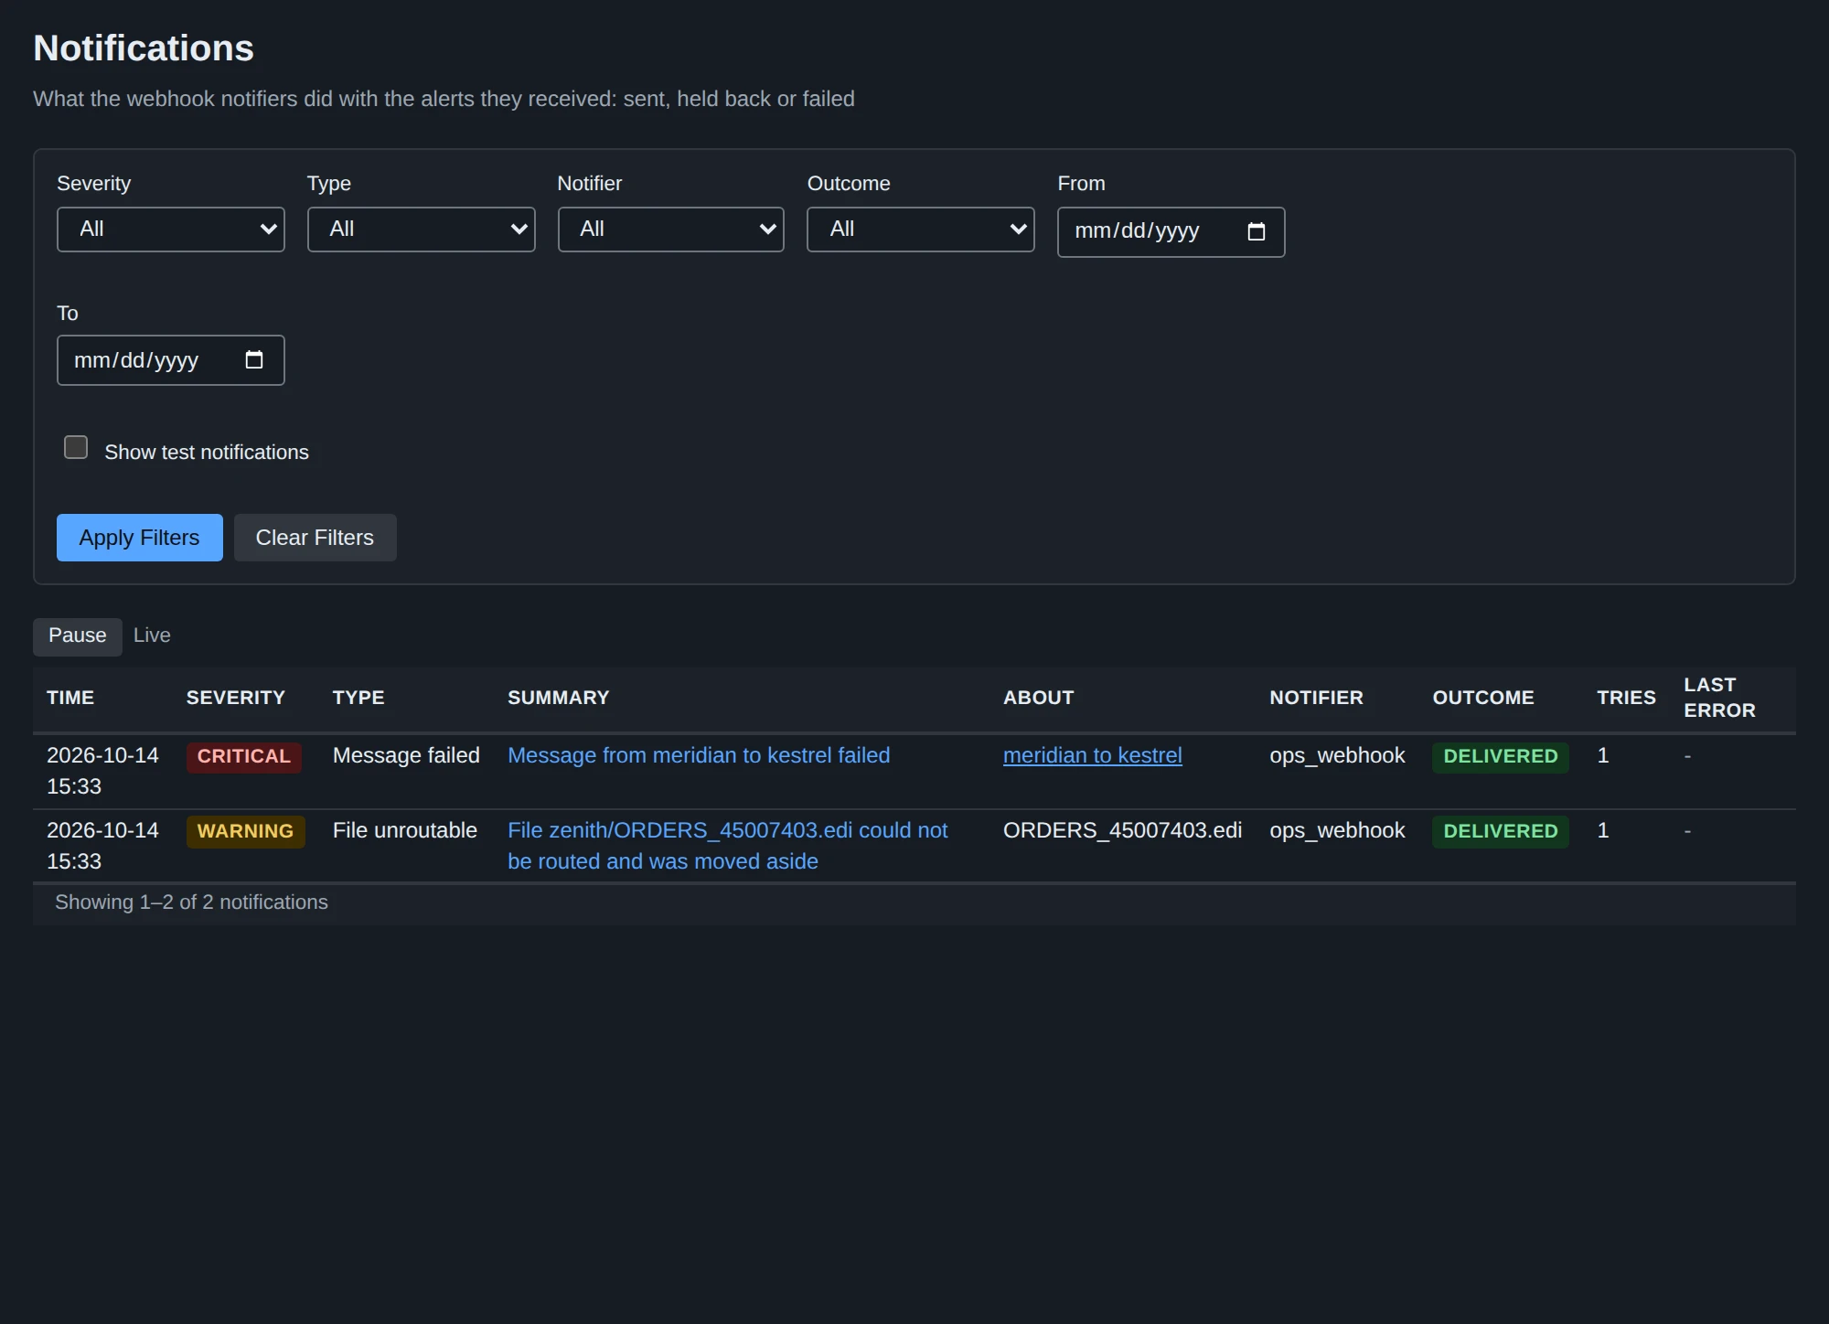Open the meridian to kestrel link
This screenshot has height=1324, width=1829.
(x=1092, y=755)
